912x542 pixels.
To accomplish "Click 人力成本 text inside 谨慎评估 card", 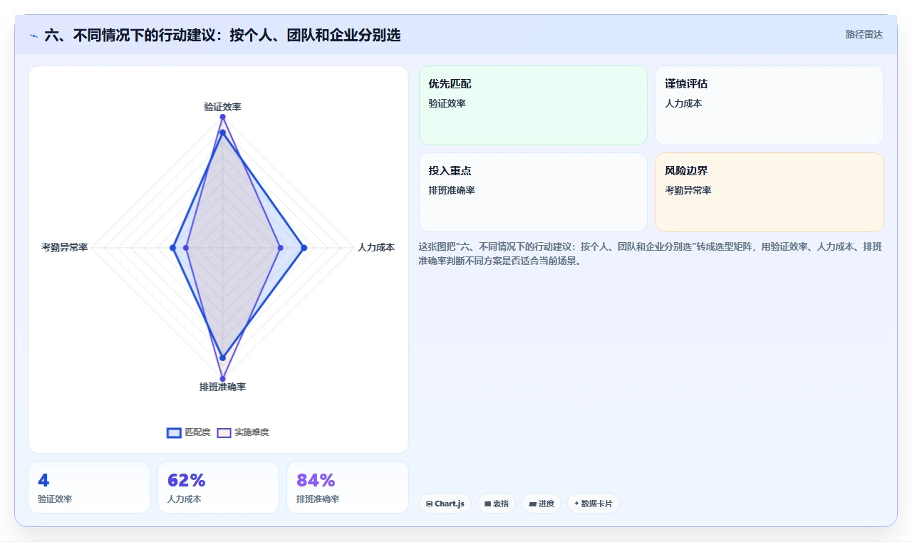I will 683,103.
